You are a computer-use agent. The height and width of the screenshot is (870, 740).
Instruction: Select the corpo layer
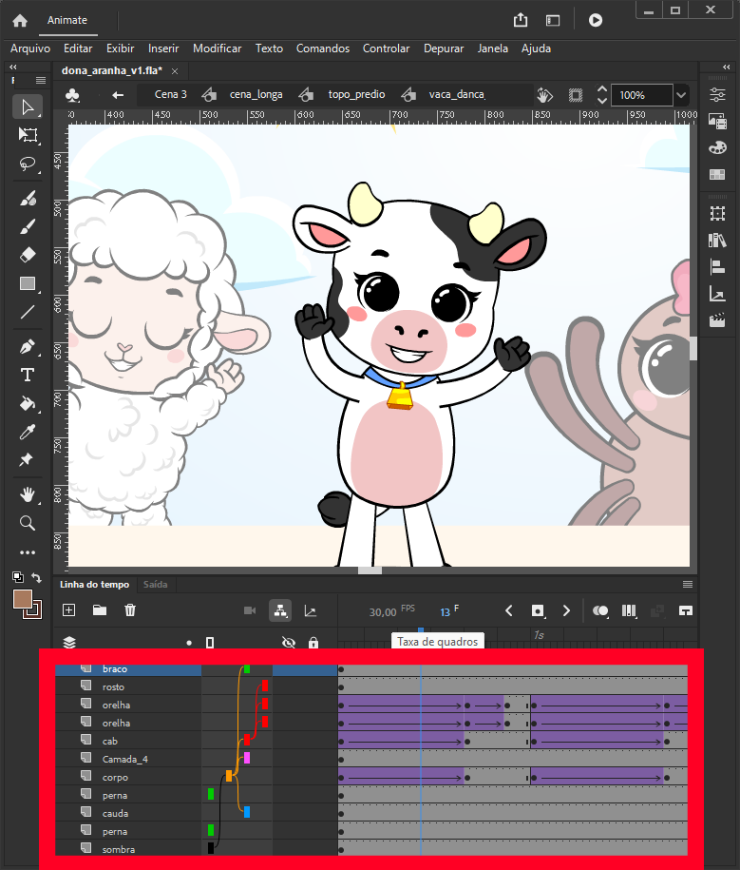point(114,777)
